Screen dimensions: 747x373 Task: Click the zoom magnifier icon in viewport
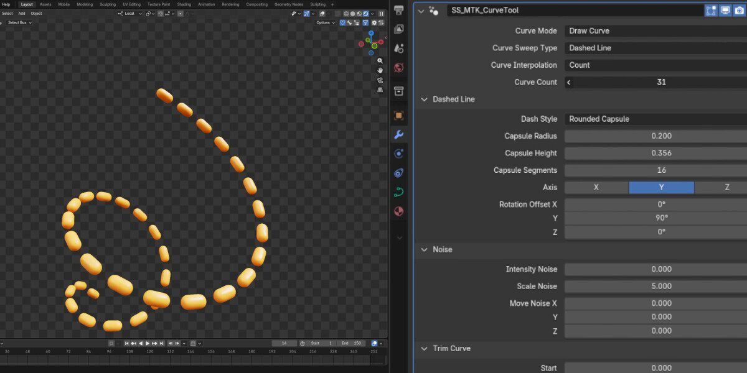pos(380,61)
